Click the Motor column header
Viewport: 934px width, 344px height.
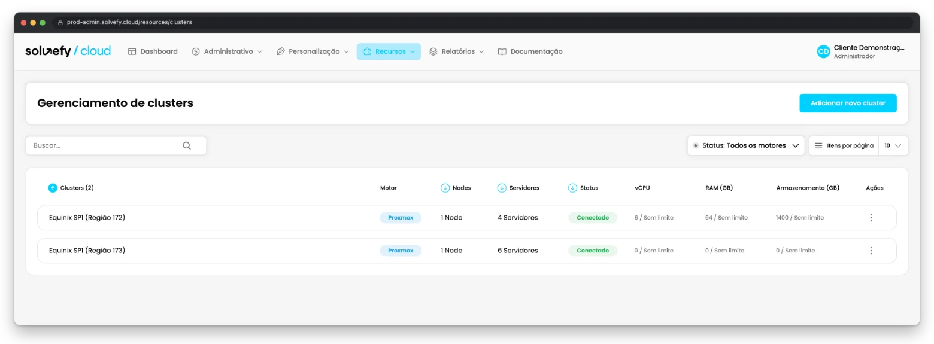388,188
